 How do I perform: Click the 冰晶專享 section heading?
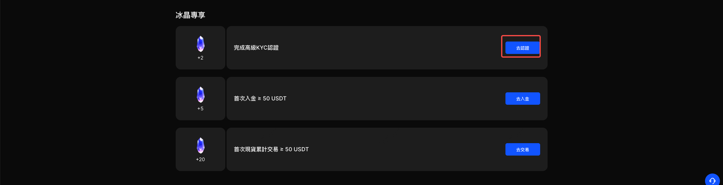(190, 15)
